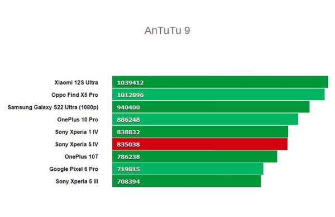Select the Sony Xperia 5 III bar
This screenshot has height=217, width=335.
coord(186,181)
